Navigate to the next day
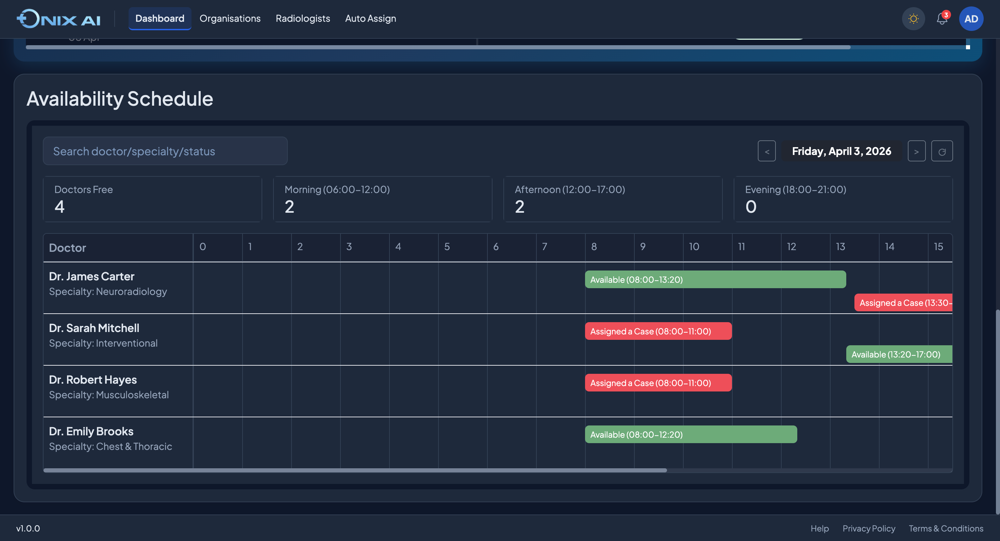 (917, 151)
